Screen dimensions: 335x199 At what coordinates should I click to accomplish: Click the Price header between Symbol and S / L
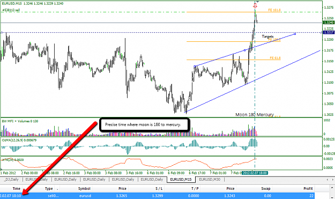coord(122,188)
